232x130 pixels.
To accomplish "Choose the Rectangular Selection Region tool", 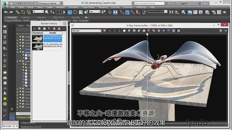I will [58, 12].
